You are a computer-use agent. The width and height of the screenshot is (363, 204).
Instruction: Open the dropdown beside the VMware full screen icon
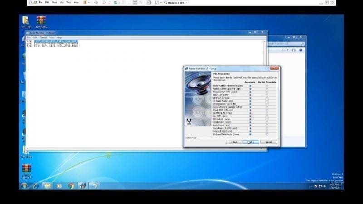[161, 3]
